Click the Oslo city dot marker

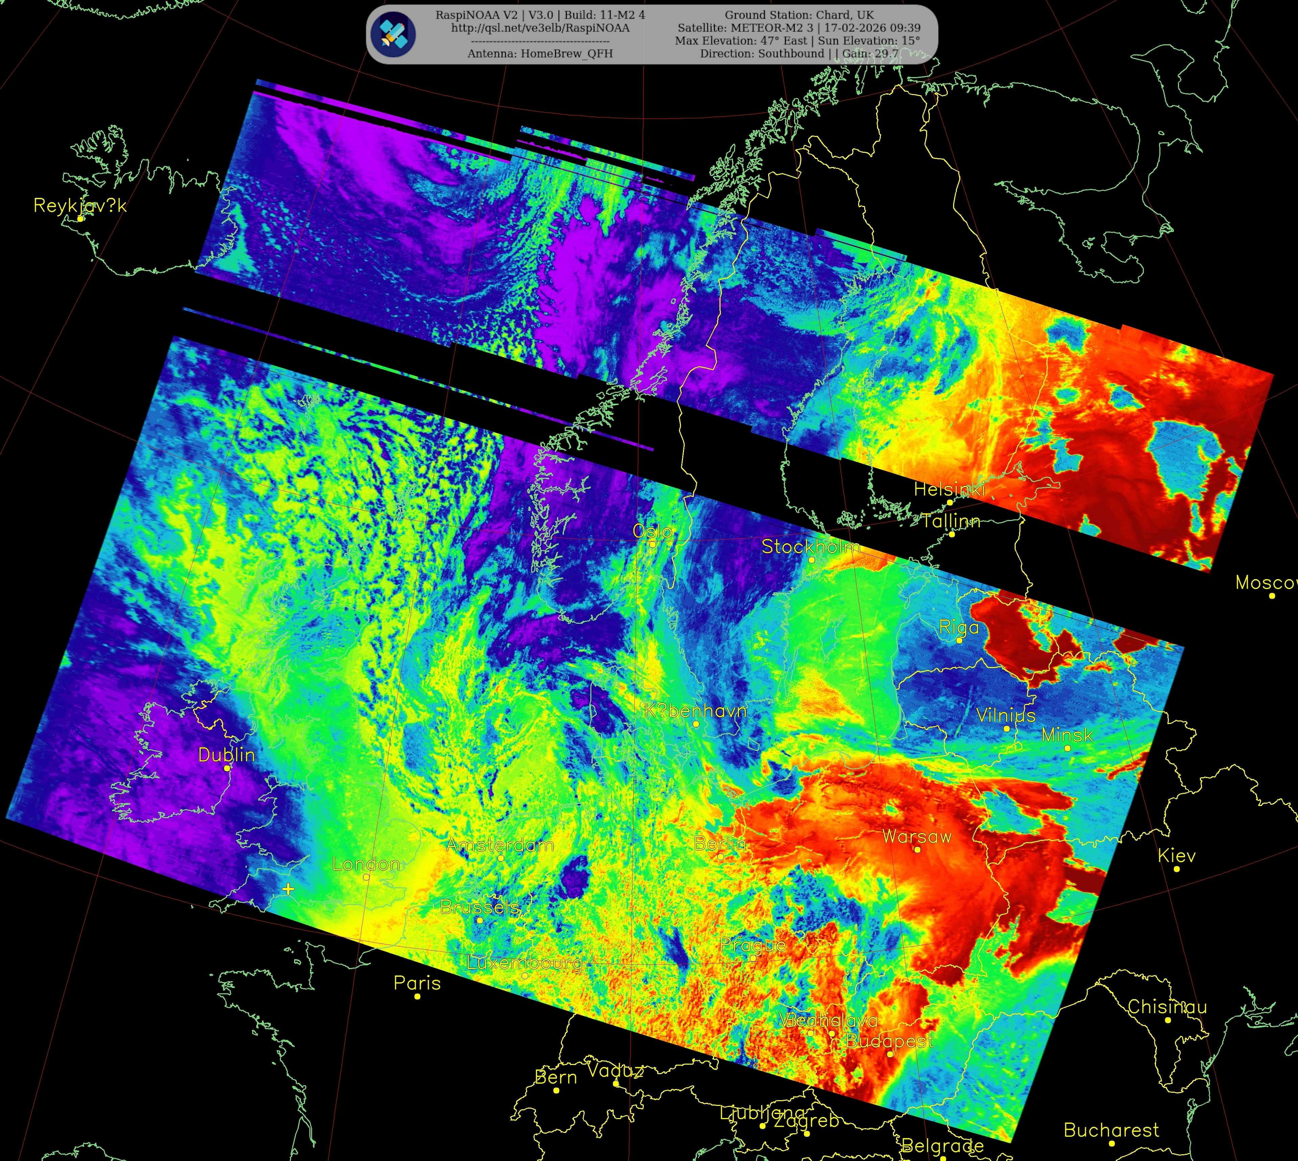653,544
